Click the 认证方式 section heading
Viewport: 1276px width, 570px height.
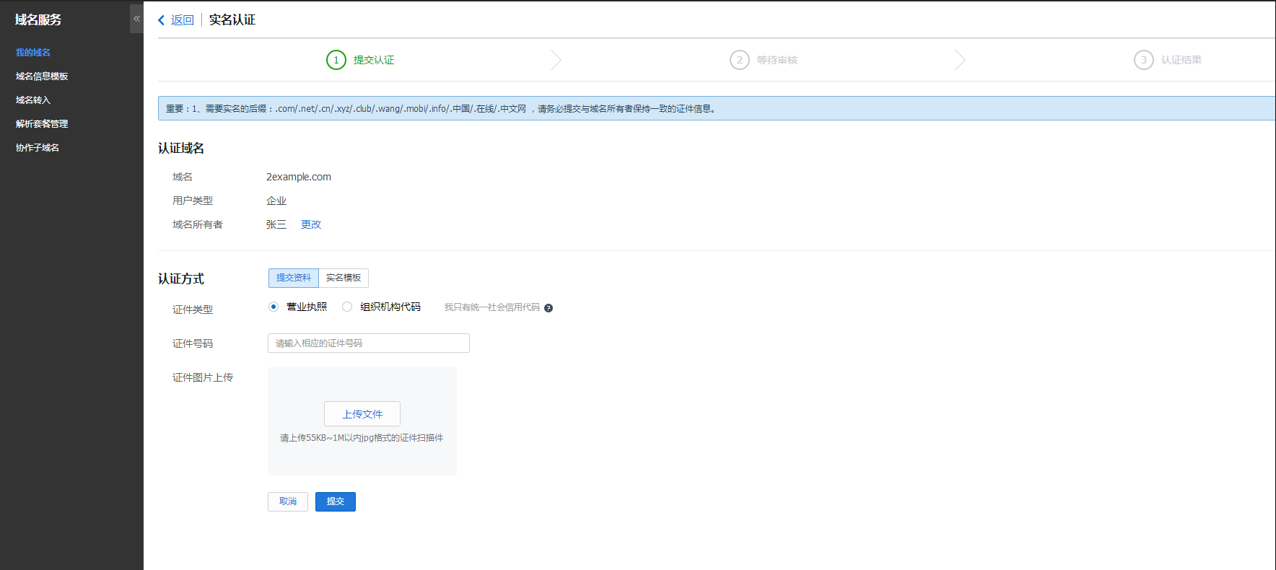(x=181, y=279)
